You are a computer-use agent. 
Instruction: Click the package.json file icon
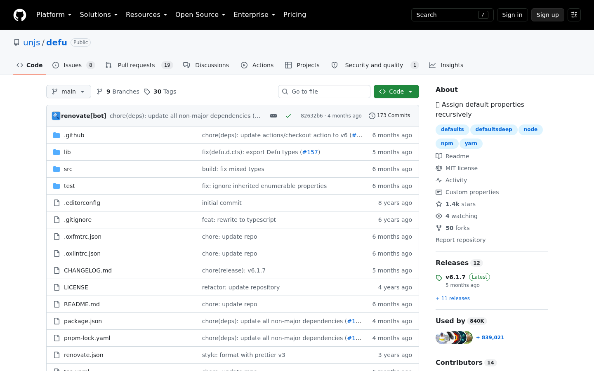coord(57,321)
